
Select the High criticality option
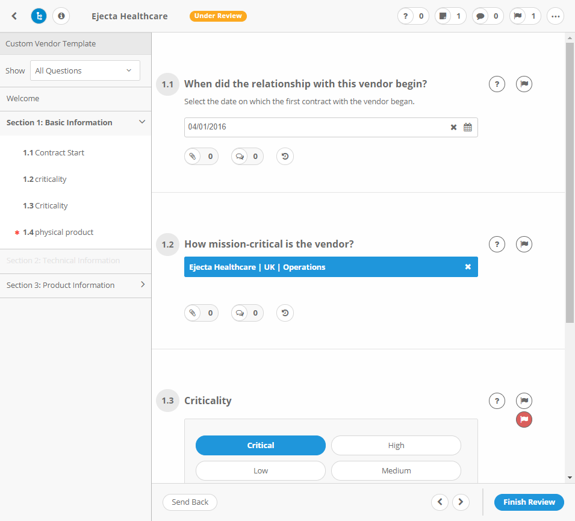click(396, 445)
